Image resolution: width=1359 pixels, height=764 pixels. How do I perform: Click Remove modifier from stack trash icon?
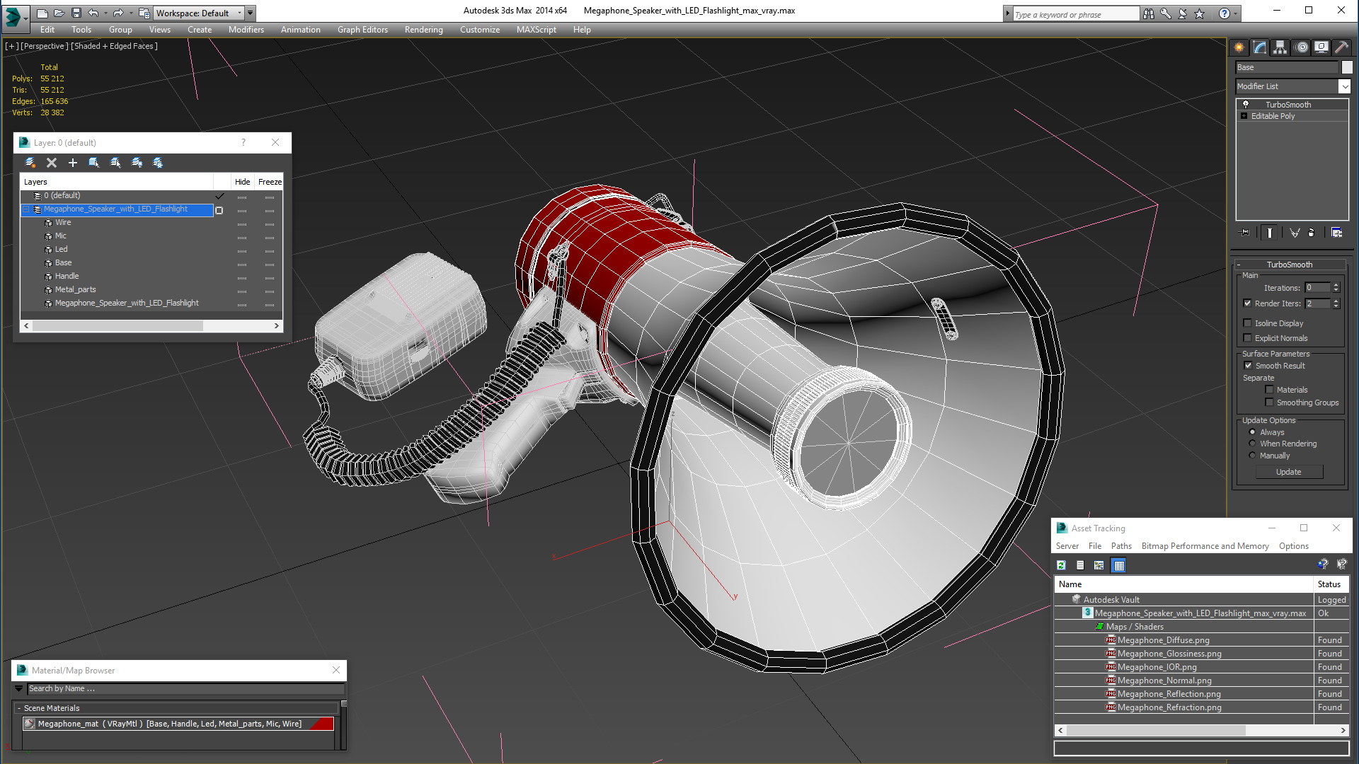click(x=1311, y=233)
